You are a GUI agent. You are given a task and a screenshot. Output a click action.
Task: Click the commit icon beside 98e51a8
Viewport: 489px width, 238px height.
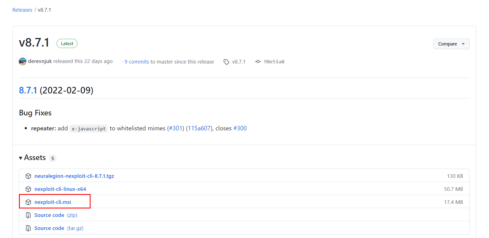258,62
